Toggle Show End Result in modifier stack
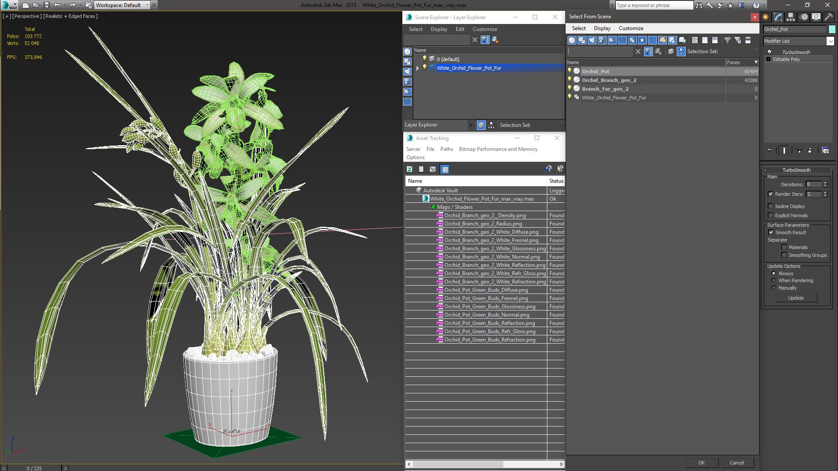 pos(784,150)
